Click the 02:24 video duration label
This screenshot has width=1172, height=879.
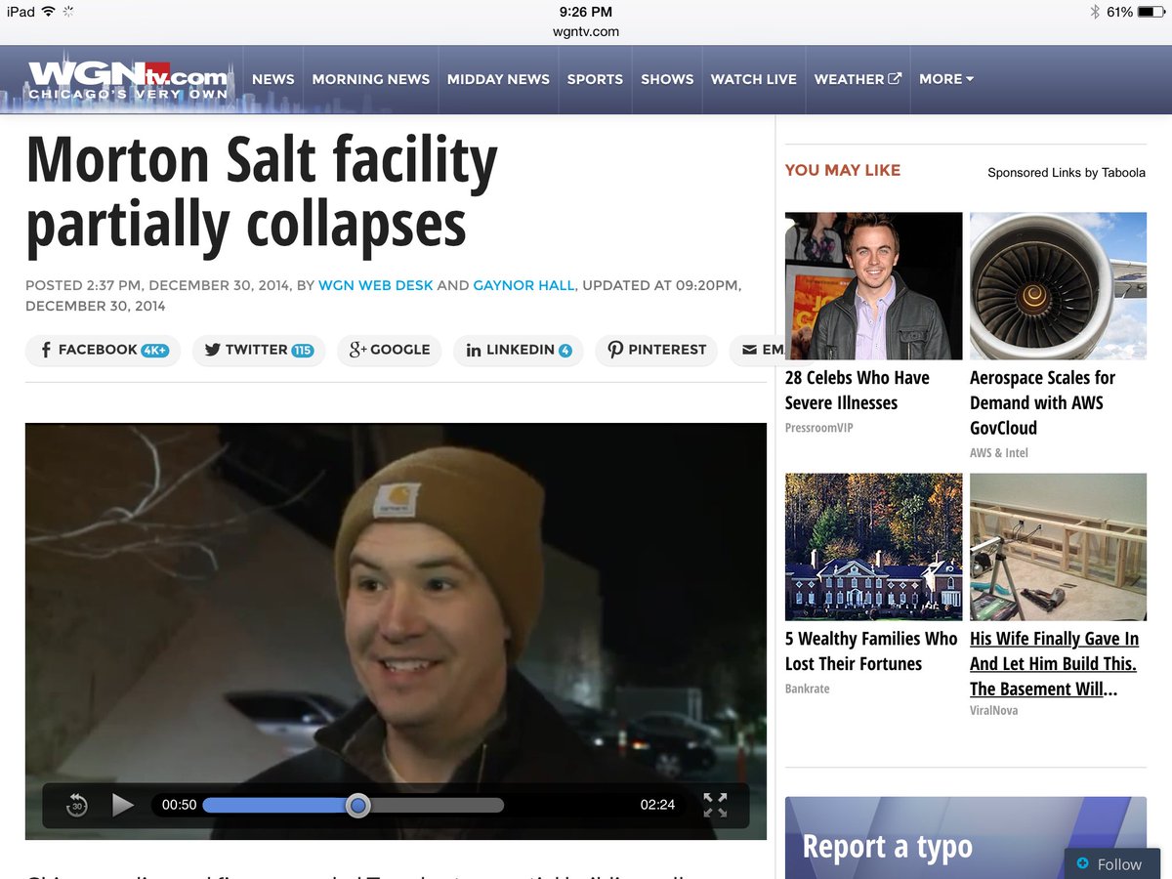pyautogui.click(x=657, y=805)
